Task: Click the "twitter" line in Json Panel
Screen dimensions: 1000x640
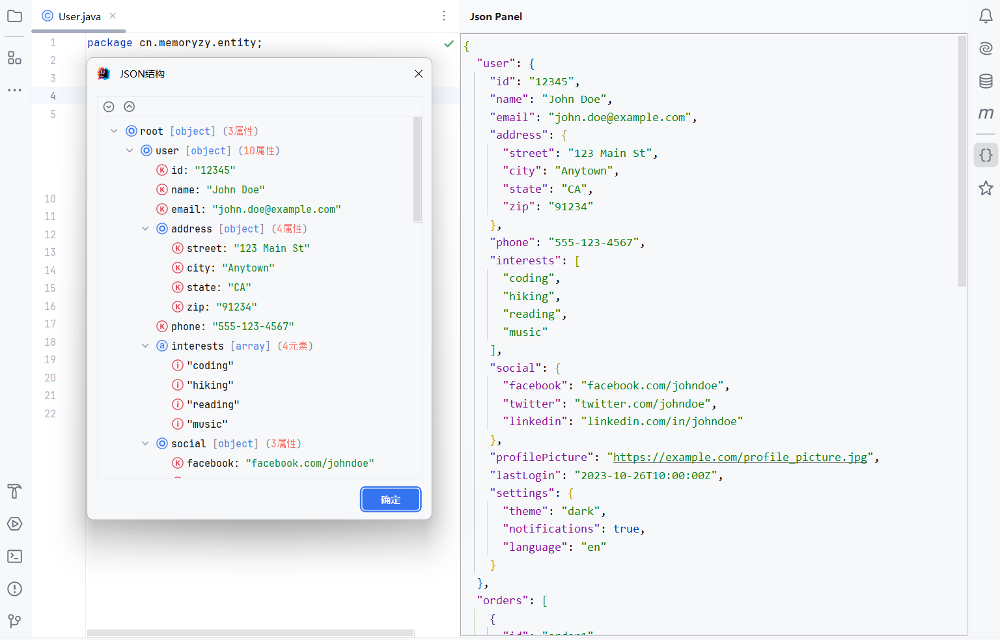Action: coord(609,404)
